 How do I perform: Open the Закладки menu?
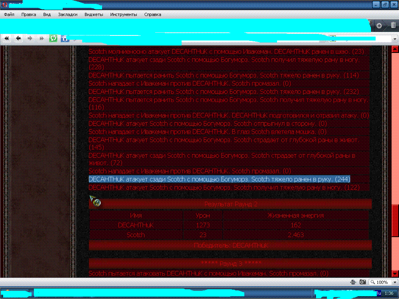(x=67, y=14)
